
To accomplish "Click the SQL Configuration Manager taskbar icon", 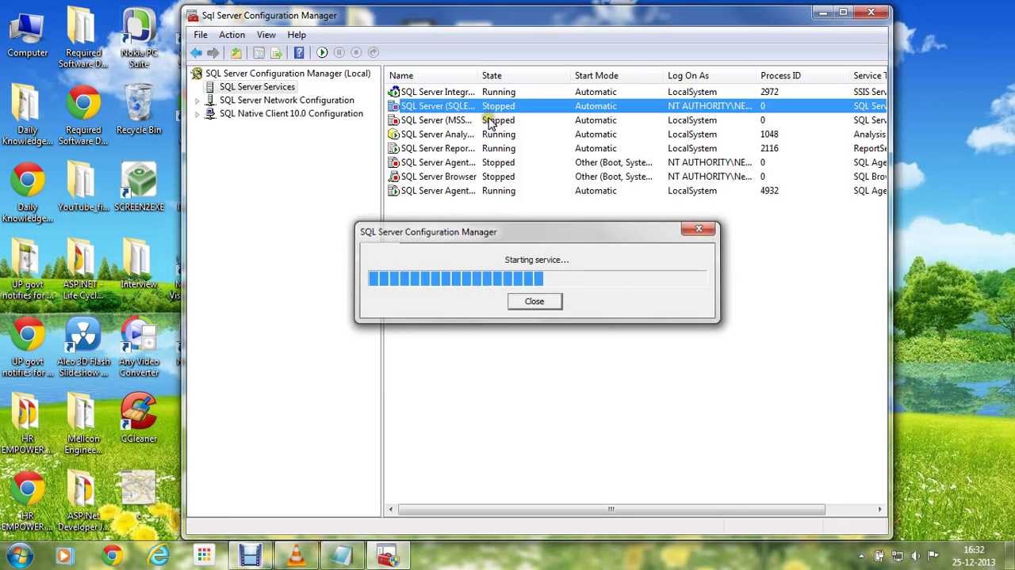I will [x=388, y=556].
